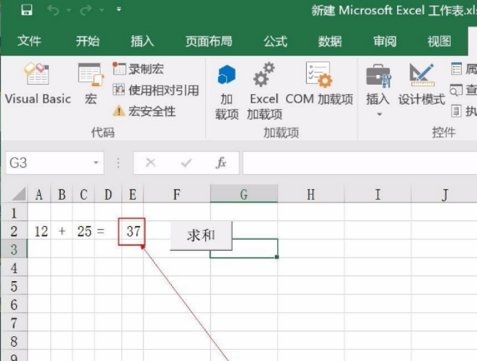This screenshot has width=477, height=361.
Task: Switch to the 公式 tab
Action: coord(275,41)
